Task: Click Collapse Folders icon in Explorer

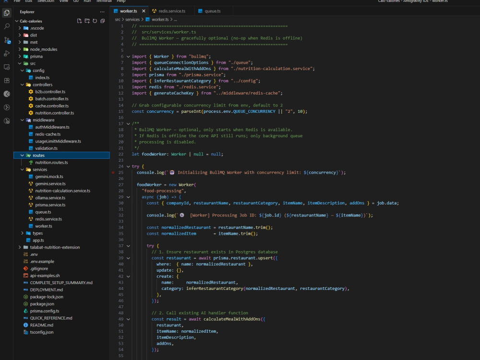Action: pos(103,21)
